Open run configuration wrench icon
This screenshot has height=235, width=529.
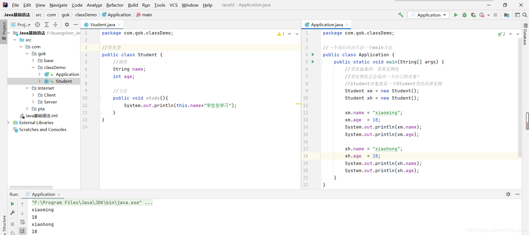pyautogui.click(x=12, y=213)
